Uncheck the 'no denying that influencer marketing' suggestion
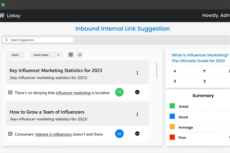Viewport: 230px width, 153px height. pos(10,92)
